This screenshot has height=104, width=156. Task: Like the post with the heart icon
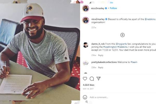pyautogui.click(x=85, y=79)
